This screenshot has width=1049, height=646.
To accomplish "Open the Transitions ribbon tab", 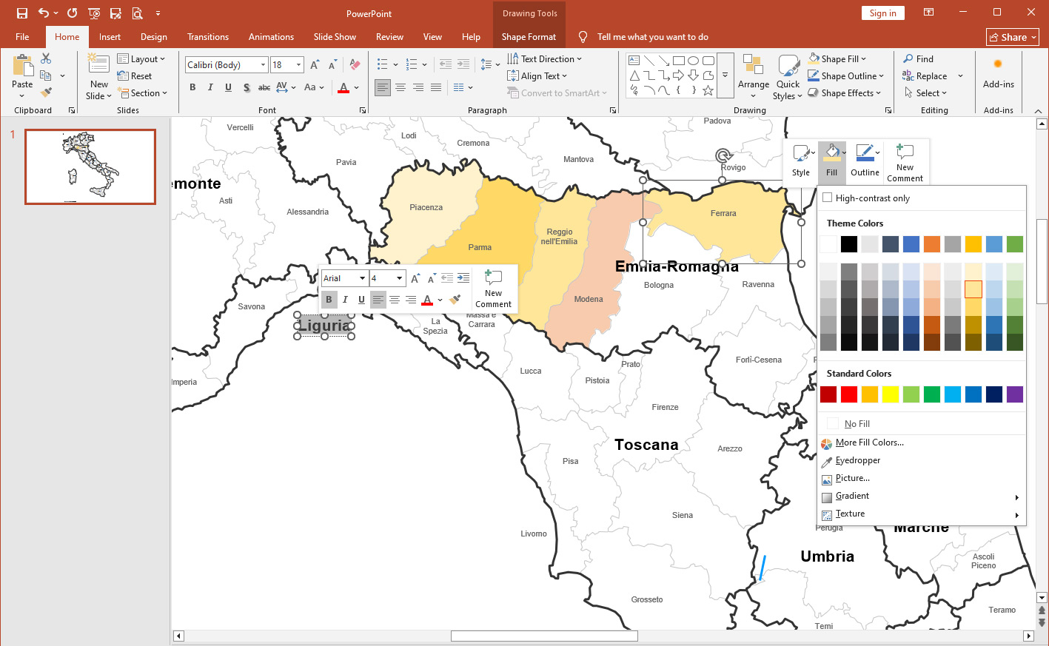I will tap(207, 36).
